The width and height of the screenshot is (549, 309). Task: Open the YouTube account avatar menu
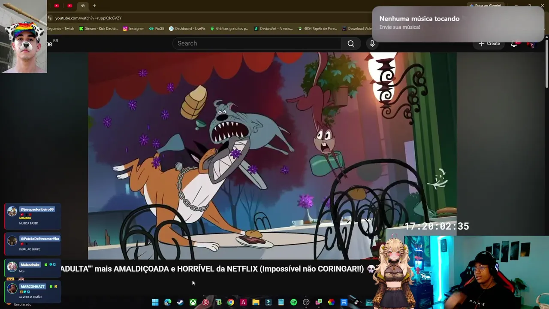point(531,43)
